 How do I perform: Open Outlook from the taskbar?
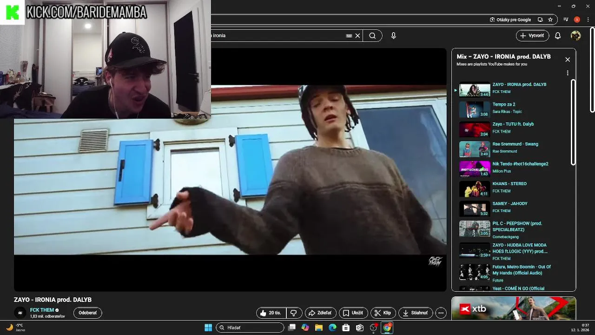tap(359, 328)
